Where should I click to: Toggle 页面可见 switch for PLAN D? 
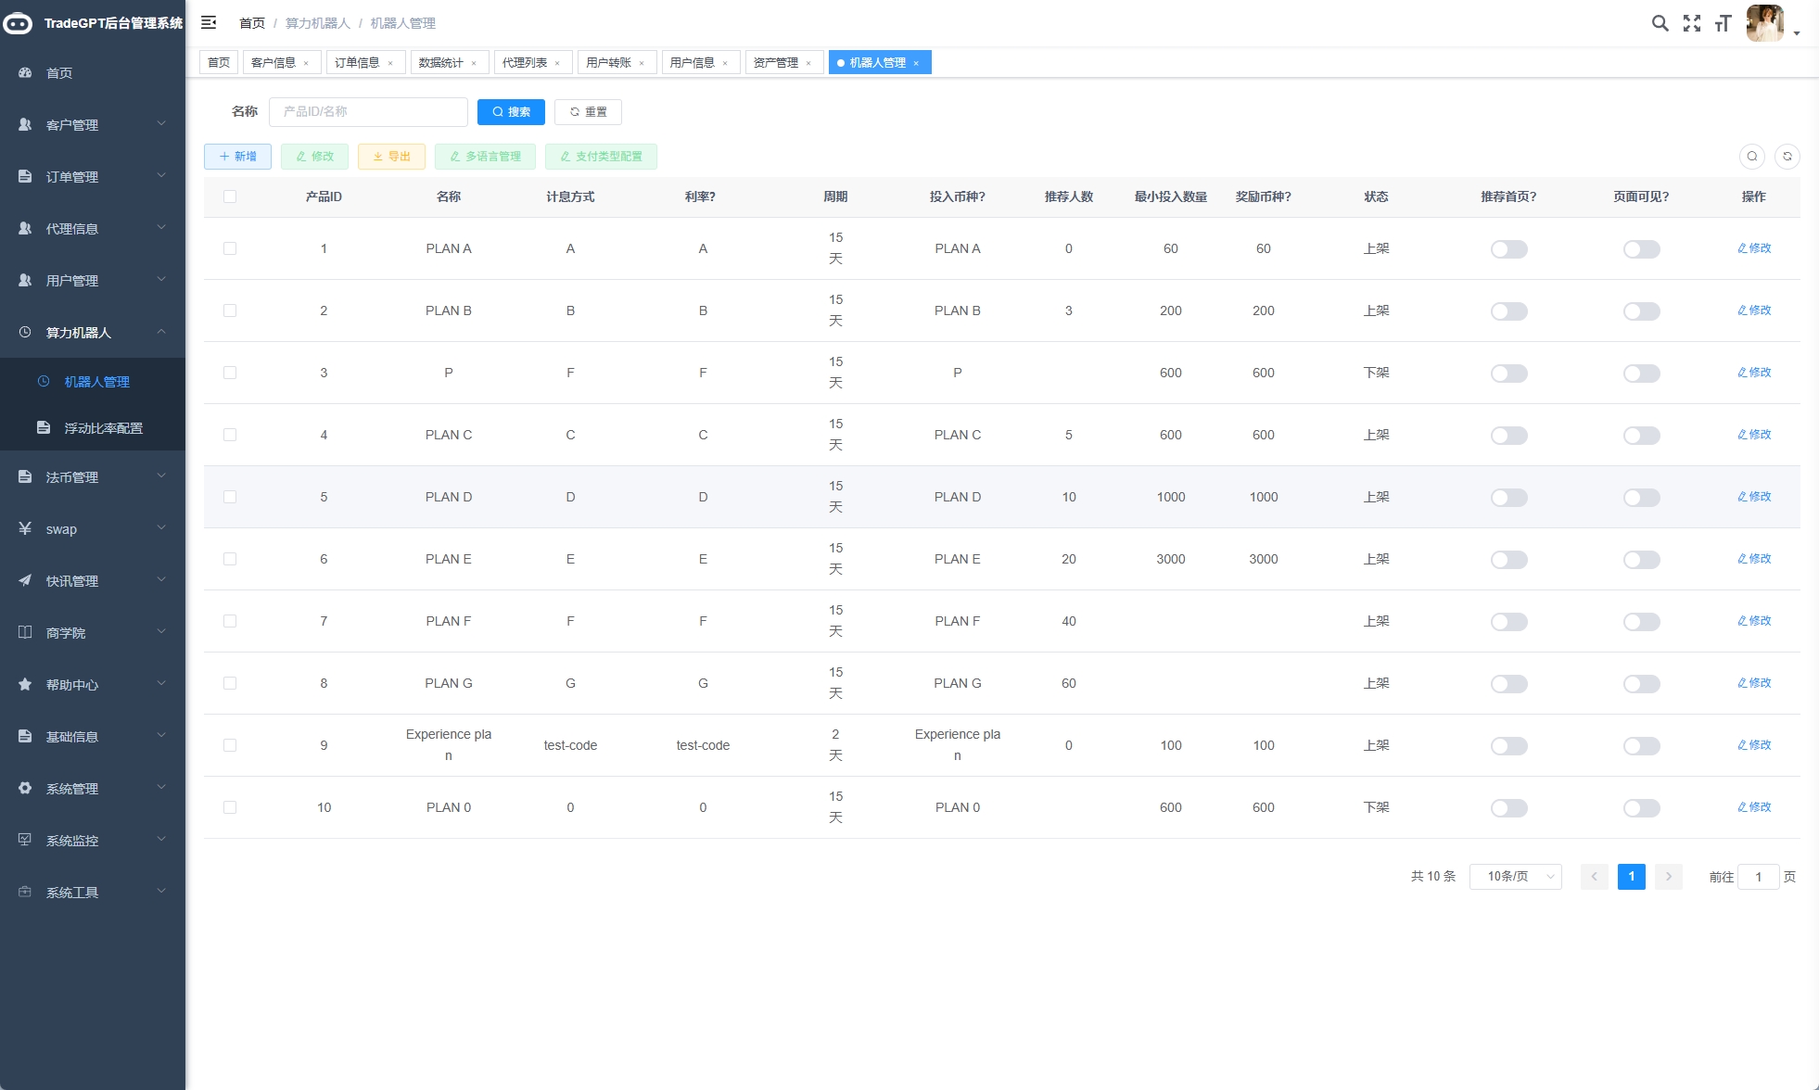point(1641,498)
